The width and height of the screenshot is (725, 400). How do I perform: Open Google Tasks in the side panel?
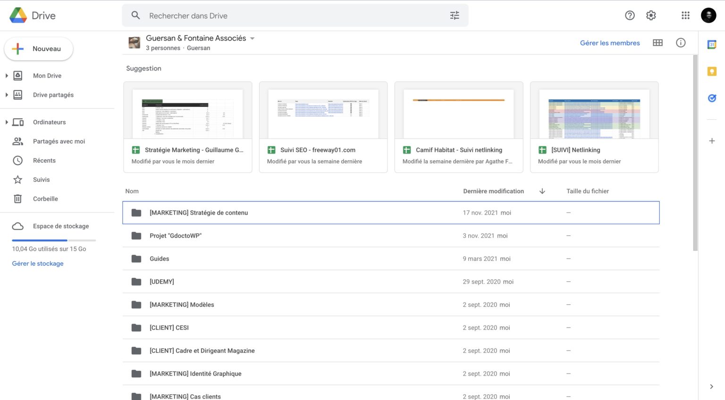(x=712, y=98)
